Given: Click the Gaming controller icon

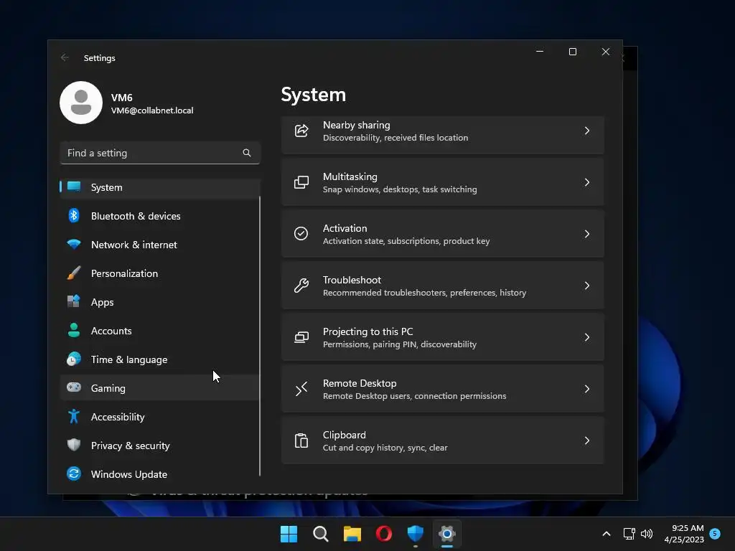Looking at the screenshot, I should 74,387.
